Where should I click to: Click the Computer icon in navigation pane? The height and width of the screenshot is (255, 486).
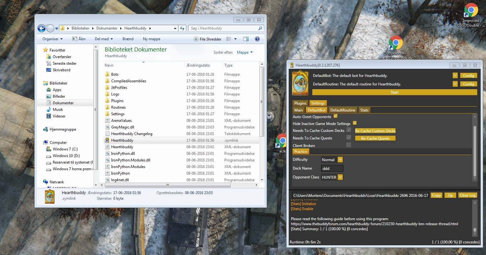click(x=46, y=143)
